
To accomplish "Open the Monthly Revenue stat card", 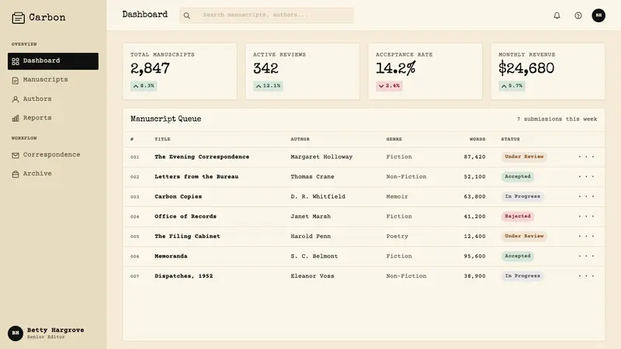I will pyautogui.click(x=548, y=71).
